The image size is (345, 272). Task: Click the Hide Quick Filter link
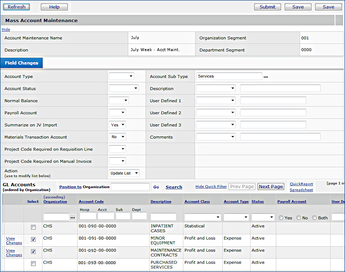click(x=211, y=187)
